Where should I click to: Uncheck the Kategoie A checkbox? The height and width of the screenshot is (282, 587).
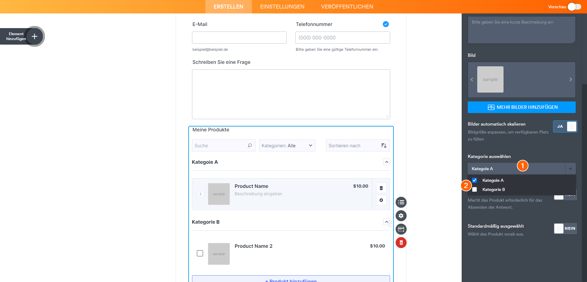(474, 180)
